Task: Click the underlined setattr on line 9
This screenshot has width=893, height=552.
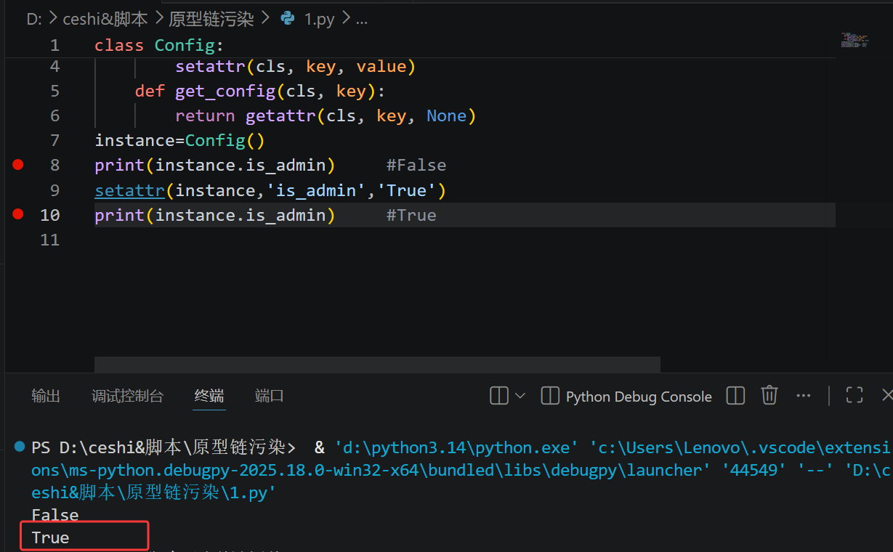Action: tap(130, 190)
